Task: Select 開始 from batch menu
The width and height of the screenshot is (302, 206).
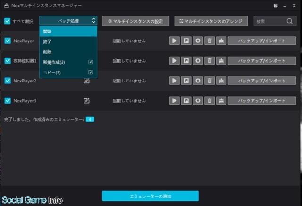Action: [x=68, y=32]
